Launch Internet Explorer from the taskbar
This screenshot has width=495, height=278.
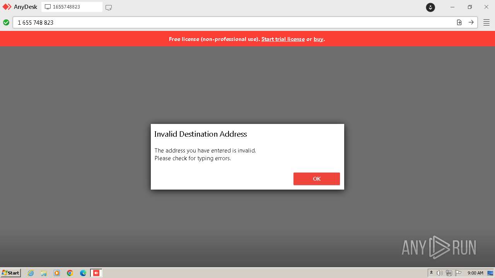(x=31, y=273)
